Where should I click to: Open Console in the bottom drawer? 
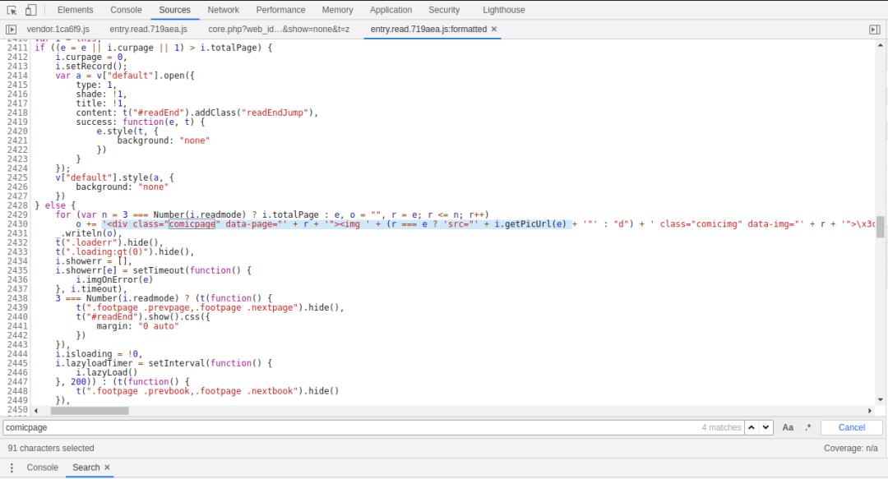(43, 467)
